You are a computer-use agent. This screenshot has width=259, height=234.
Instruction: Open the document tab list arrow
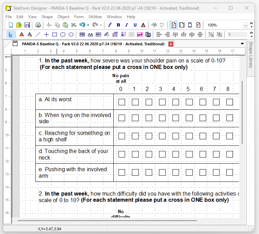point(242,44)
